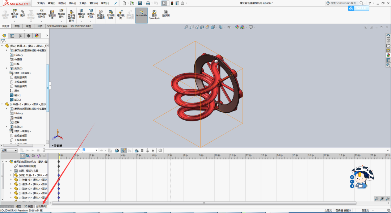Click the 更新 Speedpak button
This screenshot has width=391, height=213.
(155, 14)
